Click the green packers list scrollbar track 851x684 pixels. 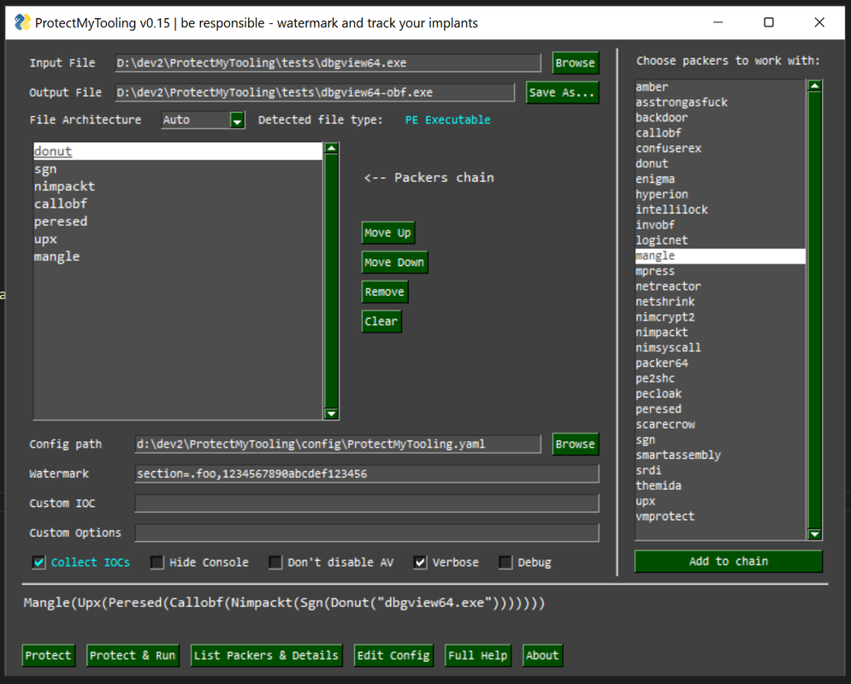pos(814,310)
